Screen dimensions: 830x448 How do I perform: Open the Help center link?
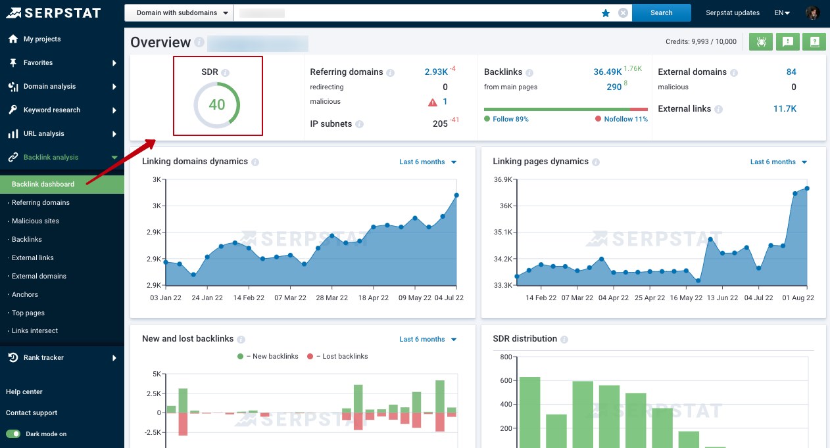pos(24,392)
